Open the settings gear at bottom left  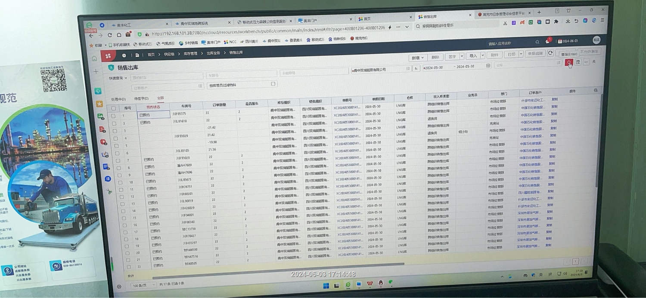click(119, 286)
